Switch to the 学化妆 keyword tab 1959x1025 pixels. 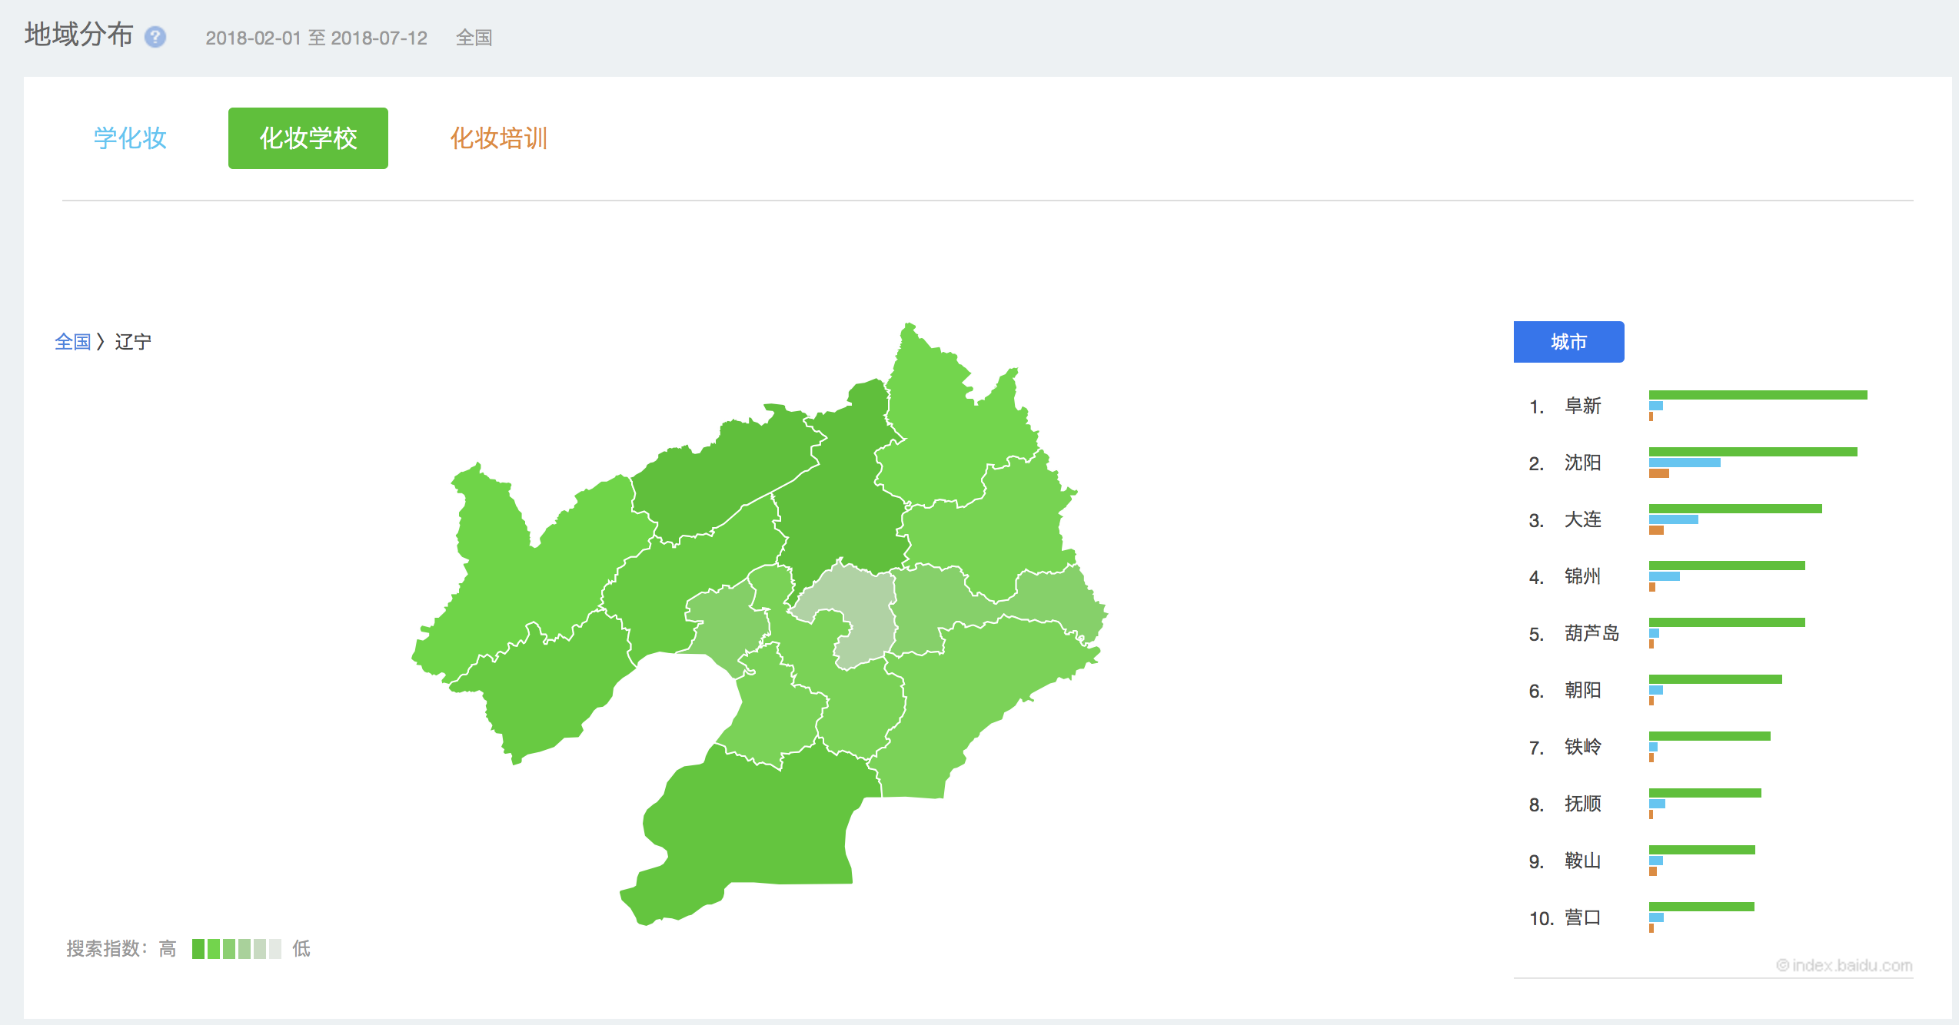click(x=130, y=138)
